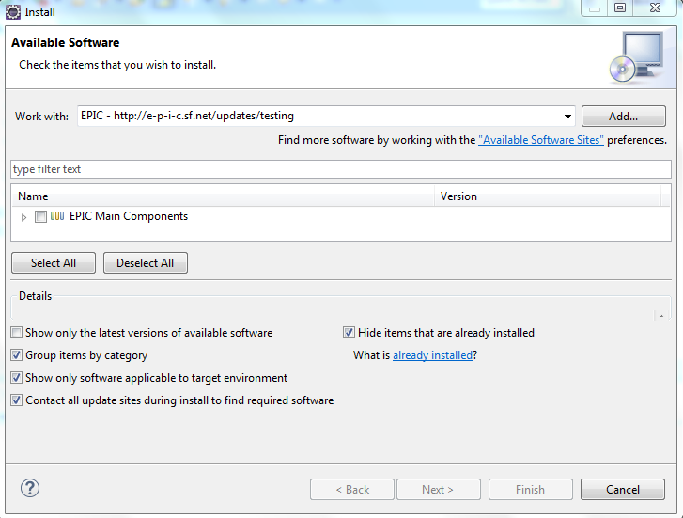Screen dimensions: 683x518
Task: Click the EPIC Main Components category icon
Action: pyautogui.click(x=57, y=216)
